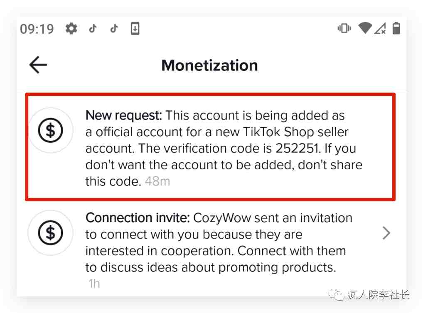Tap the no-signal cellular status icon

(x=380, y=29)
